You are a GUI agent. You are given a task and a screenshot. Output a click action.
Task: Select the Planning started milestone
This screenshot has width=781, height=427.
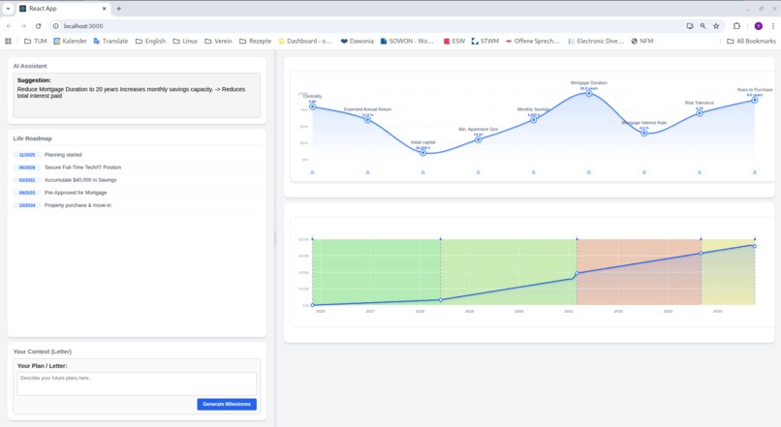[137, 155]
